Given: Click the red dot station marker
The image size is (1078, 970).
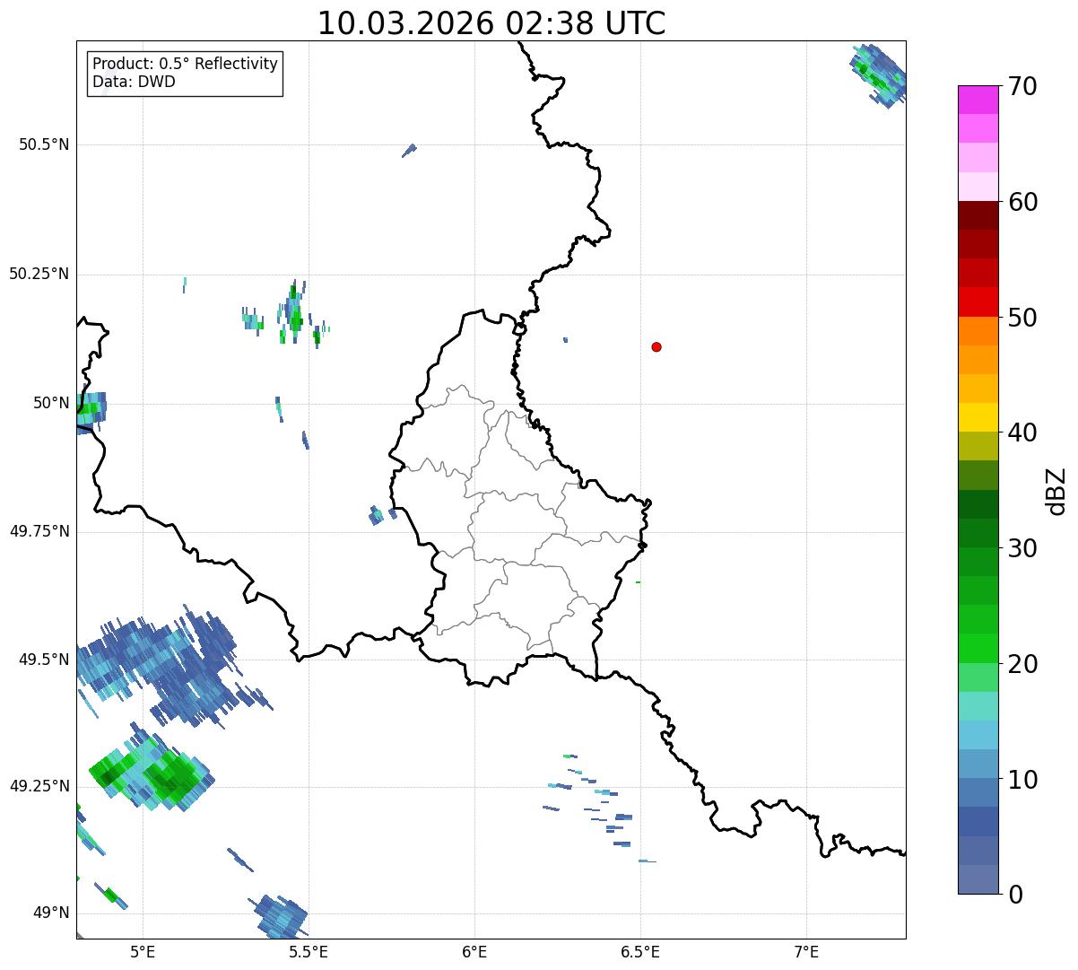Looking at the screenshot, I should [656, 347].
